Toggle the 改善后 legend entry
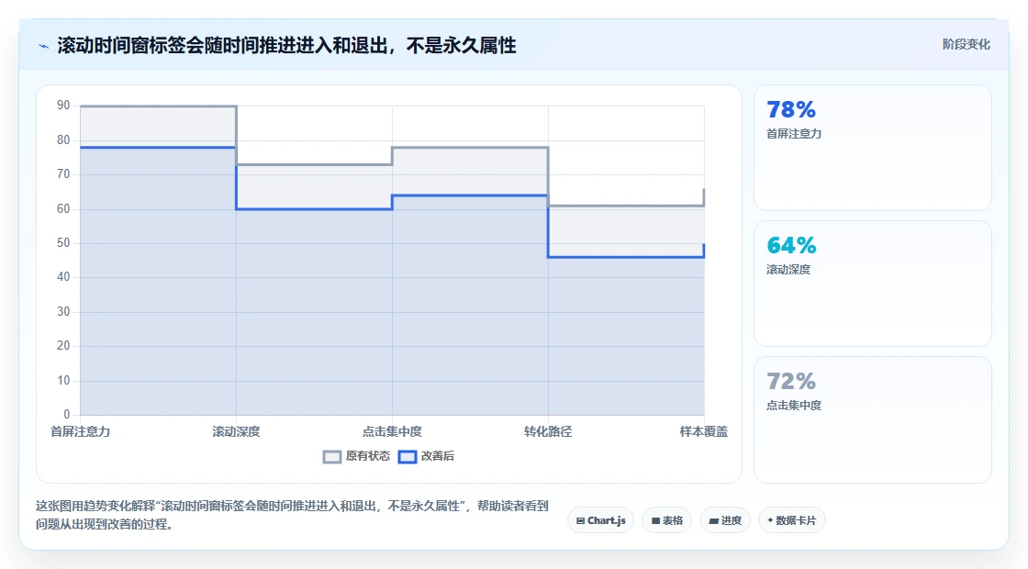The height and width of the screenshot is (569, 1028). point(426,456)
